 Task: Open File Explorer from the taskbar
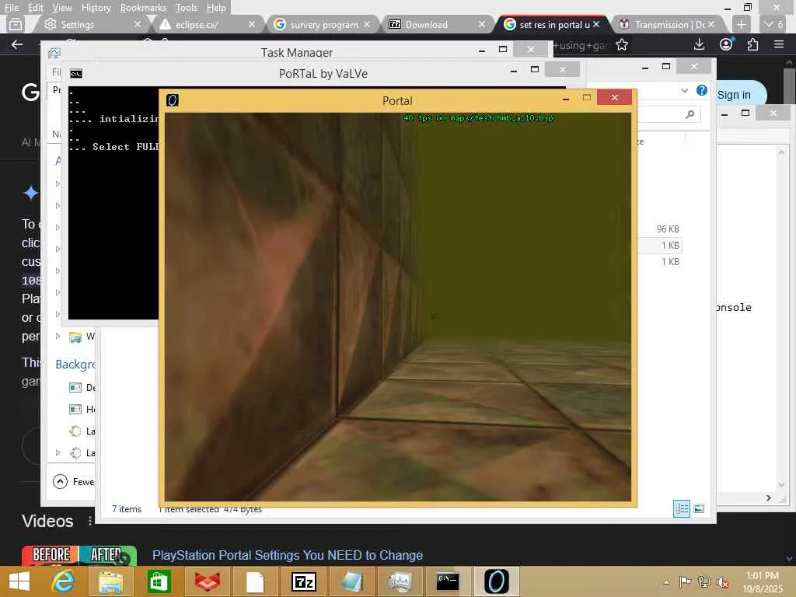[110, 581]
